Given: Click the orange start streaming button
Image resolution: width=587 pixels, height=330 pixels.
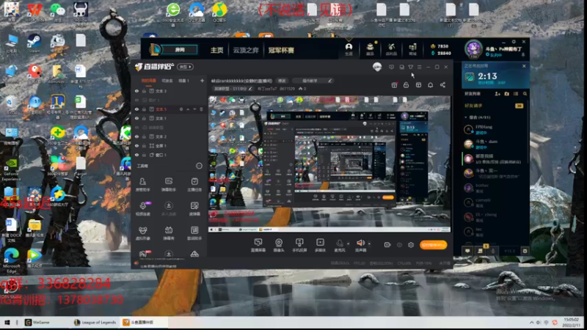Looking at the screenshot, I should 433,245.
